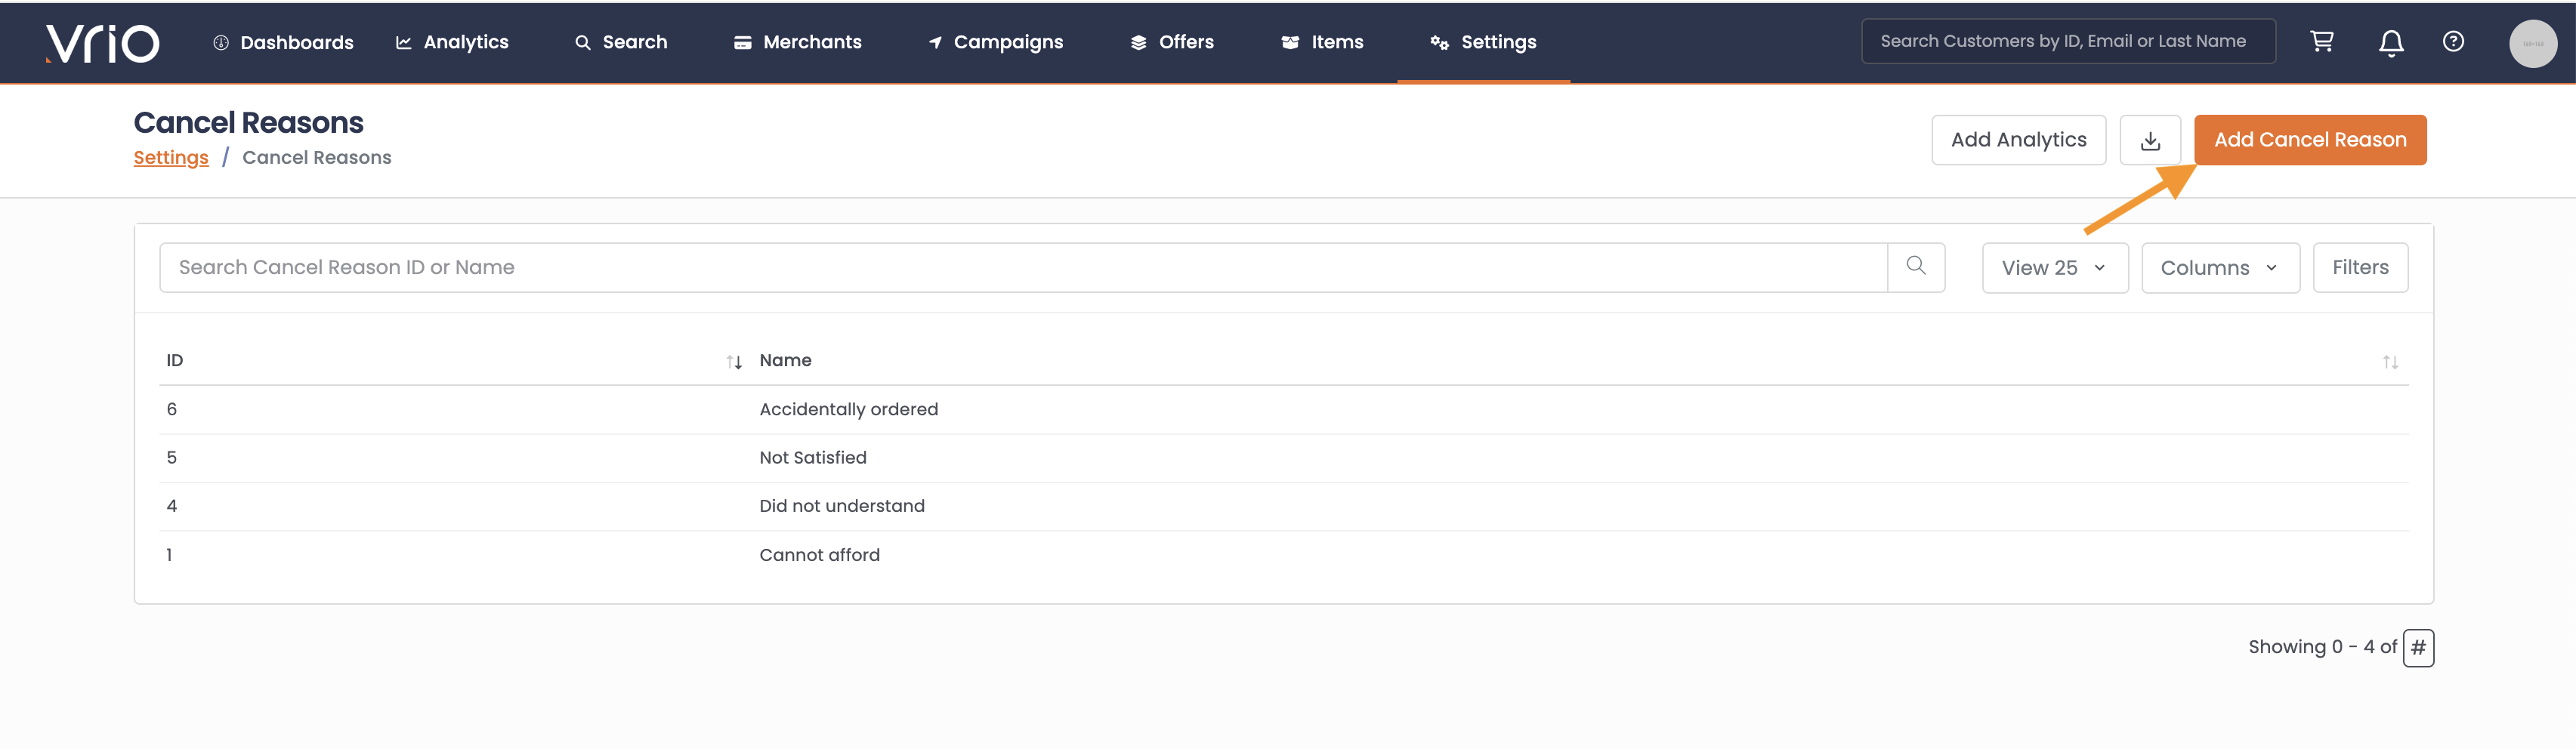Click the Add Analytics button
The height and width of the screenshot is (749, 2576).
[x=2018, y=140]
